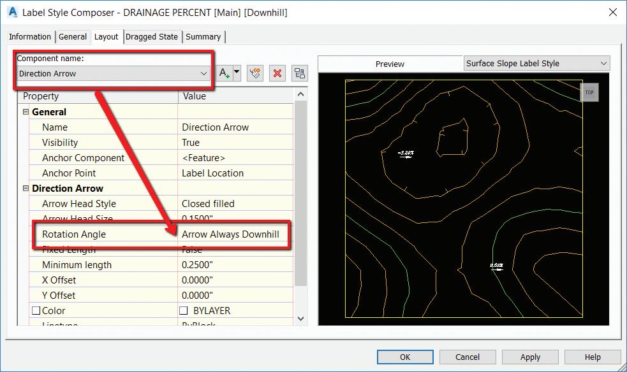Close the Label Style Composer dialog
Image resolution: width=627 pixels, height=372 pixels.
pyautogui.click(x=612, y=12)
